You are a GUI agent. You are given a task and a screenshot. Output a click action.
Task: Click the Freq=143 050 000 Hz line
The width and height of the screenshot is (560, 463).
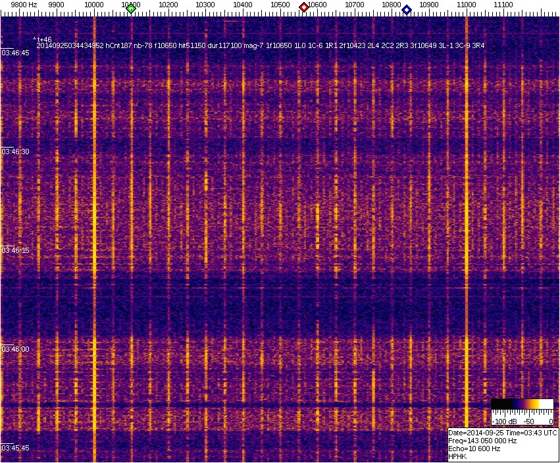click(x=482, y=441)
